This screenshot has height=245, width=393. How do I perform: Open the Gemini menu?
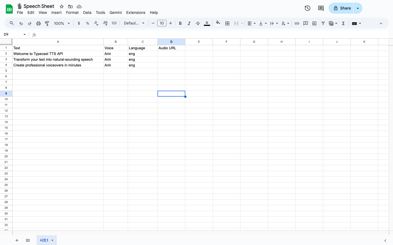(115, 13)
